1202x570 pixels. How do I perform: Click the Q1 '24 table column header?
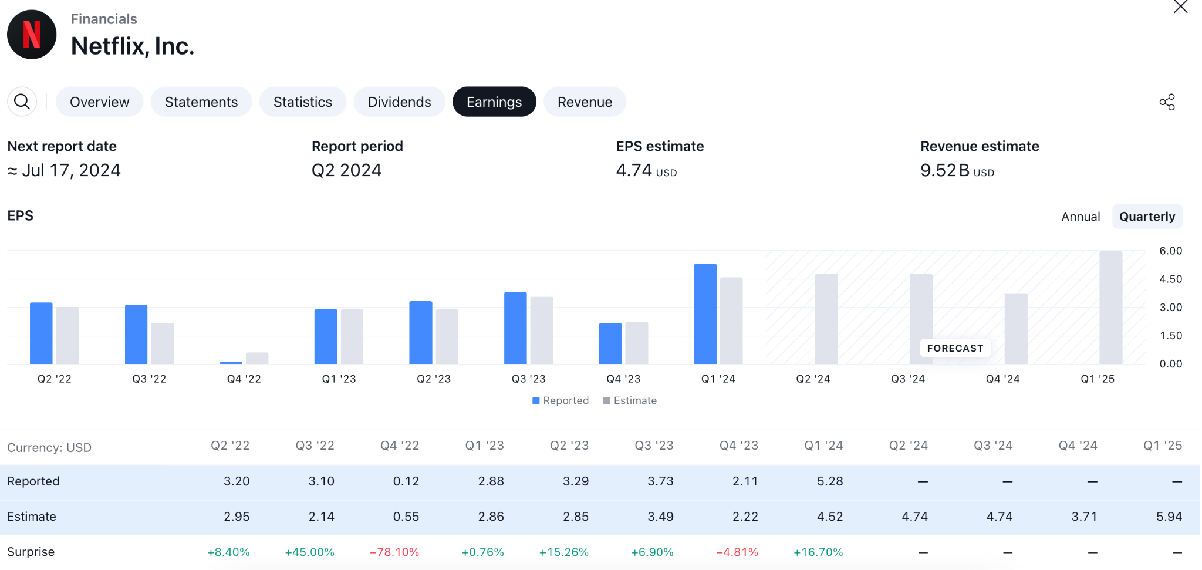click(823, 446)
